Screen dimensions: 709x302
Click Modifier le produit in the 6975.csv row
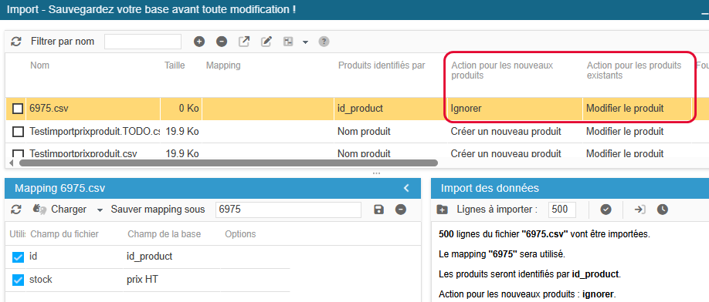[637, 109]
